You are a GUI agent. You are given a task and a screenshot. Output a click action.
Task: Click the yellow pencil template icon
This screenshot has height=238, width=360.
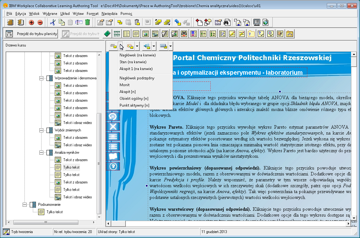click(232, 34)
